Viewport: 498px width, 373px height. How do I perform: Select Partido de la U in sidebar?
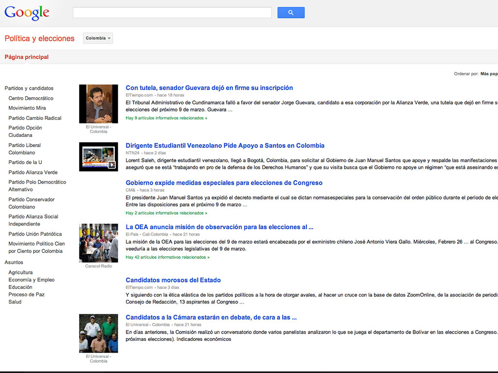click(25, 162)
